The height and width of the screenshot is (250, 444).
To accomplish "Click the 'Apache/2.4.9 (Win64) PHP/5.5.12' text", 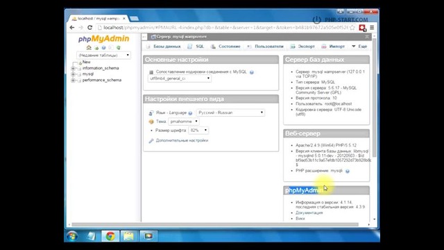I will click(x=326, y=145).
